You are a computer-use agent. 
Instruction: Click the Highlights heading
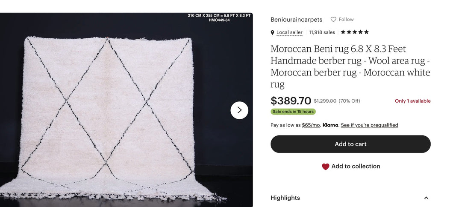coord(285,198)
